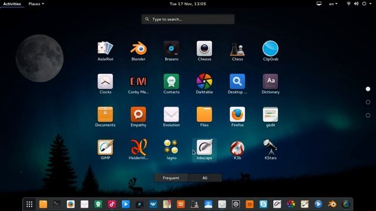Image resolution: width=376 pixels, height=211 pixels.
Task: Click the Activities button
Action: (x=12, y=4)
